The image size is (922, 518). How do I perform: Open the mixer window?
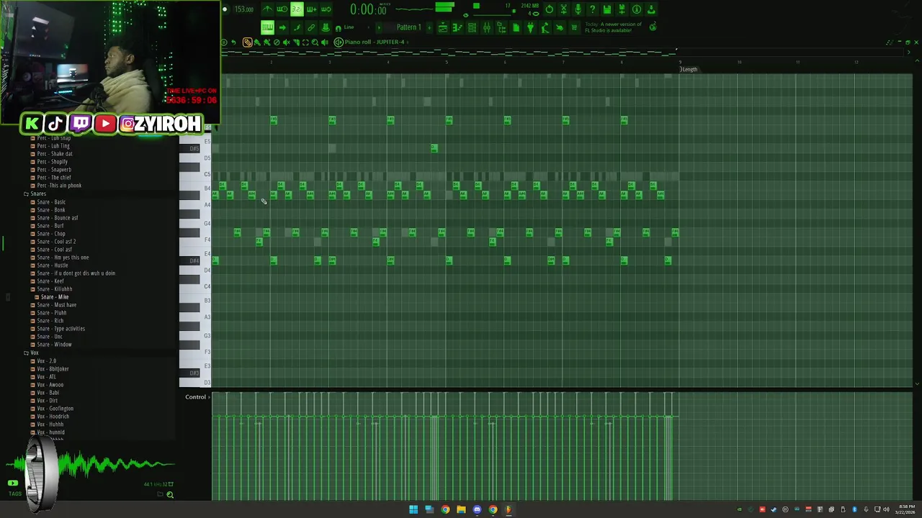[486, 27]
